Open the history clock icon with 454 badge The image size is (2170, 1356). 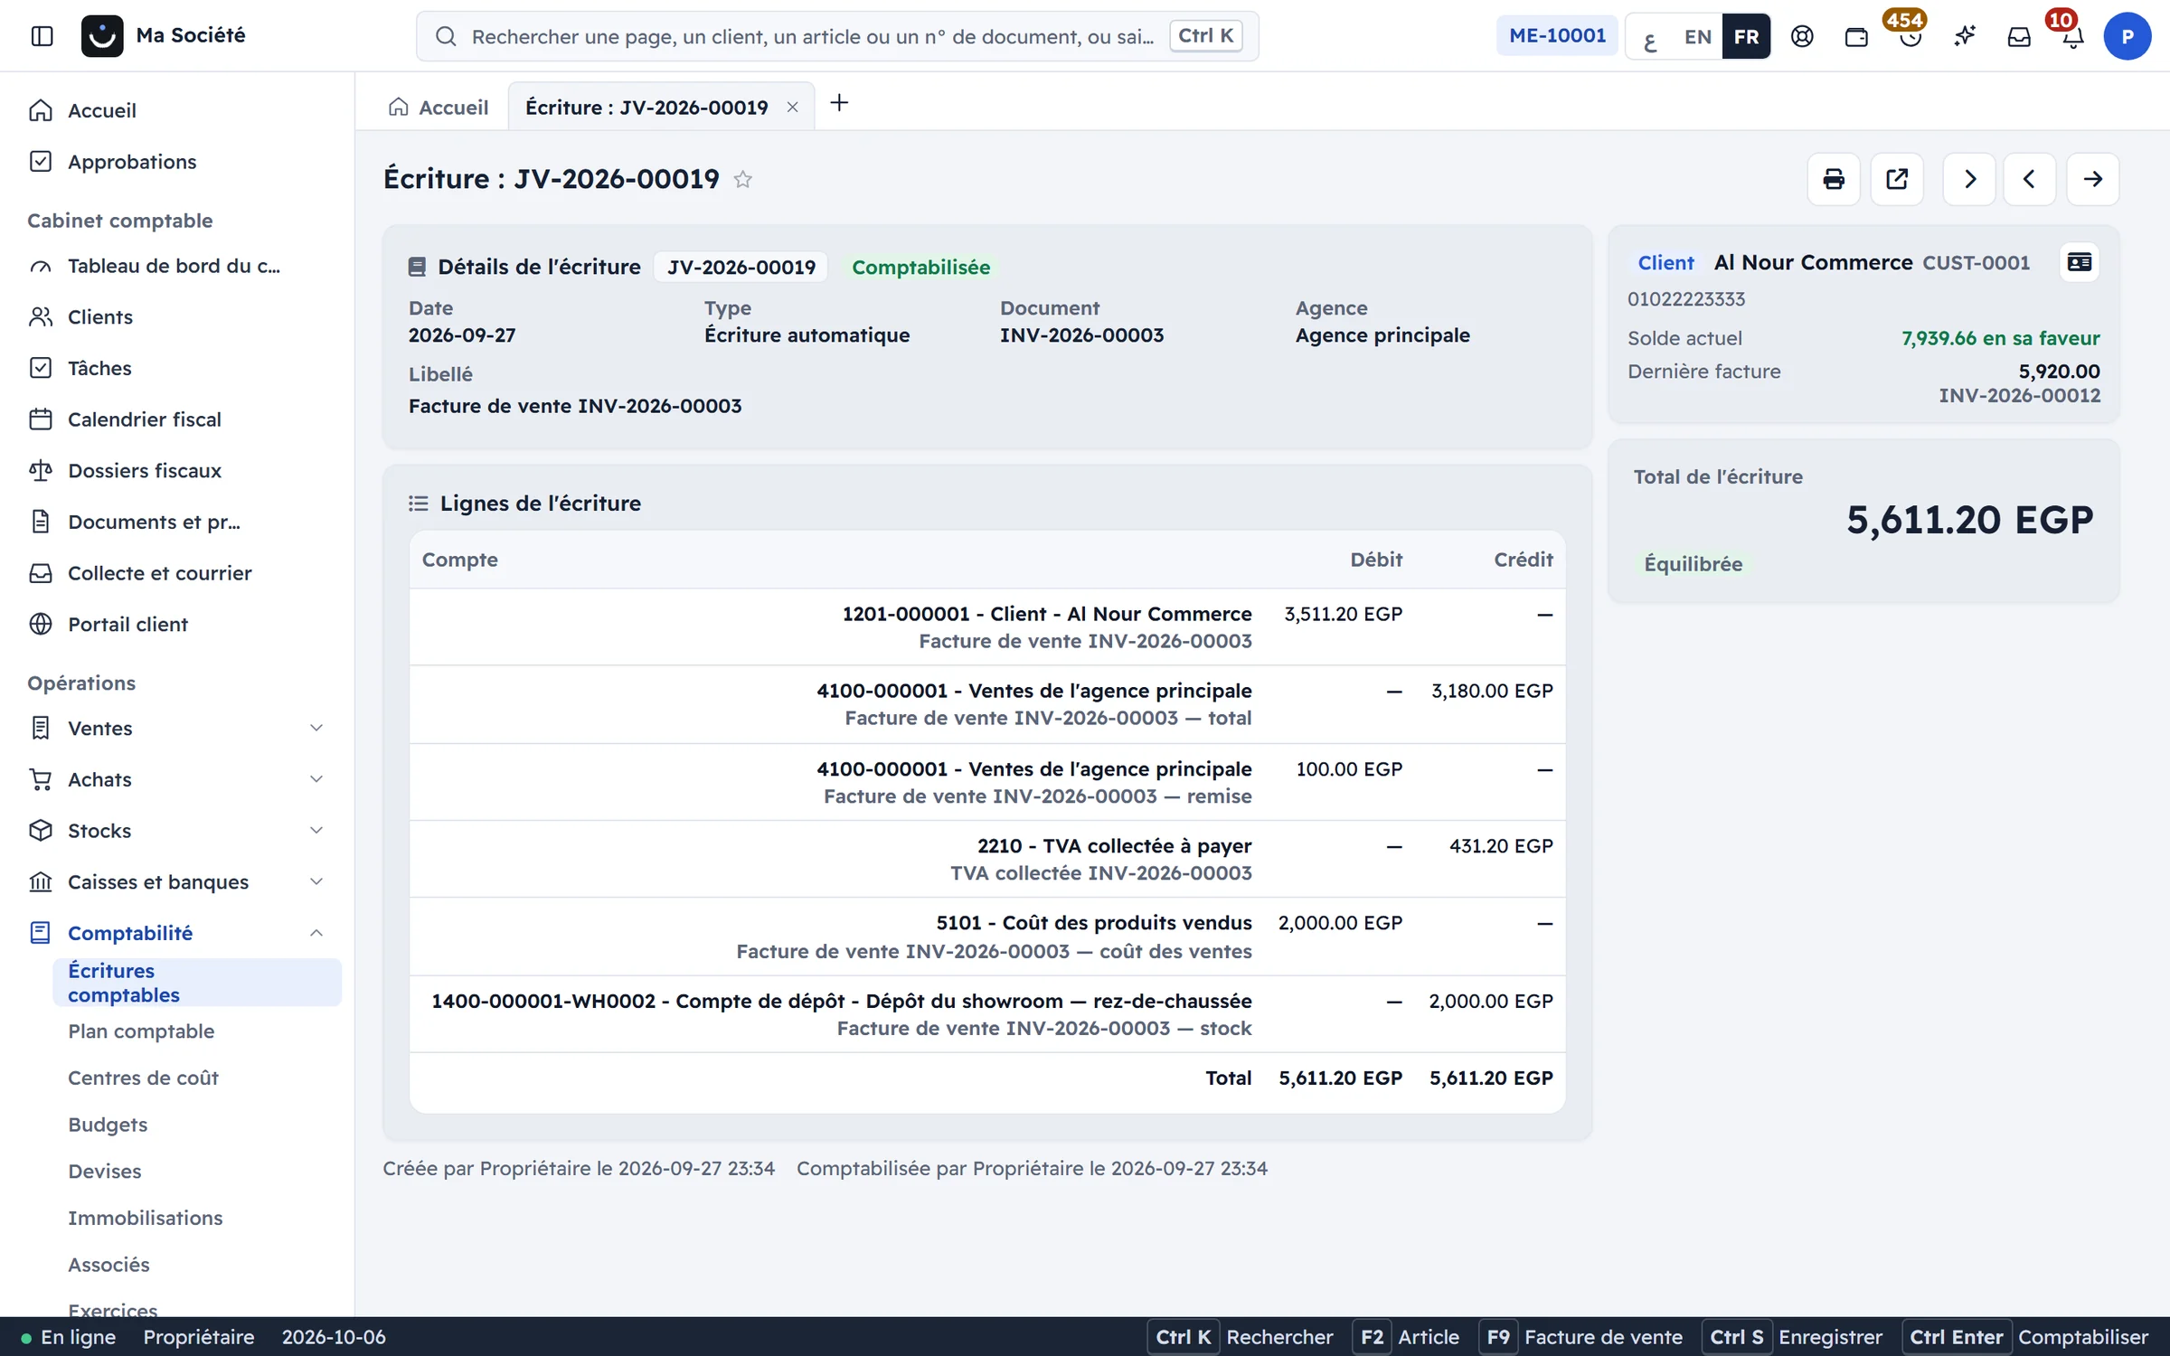tap(1911, 36)
